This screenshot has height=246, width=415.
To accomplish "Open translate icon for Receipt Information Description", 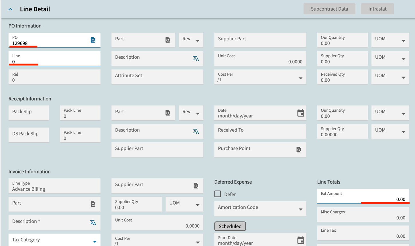I will coord(196,131).
